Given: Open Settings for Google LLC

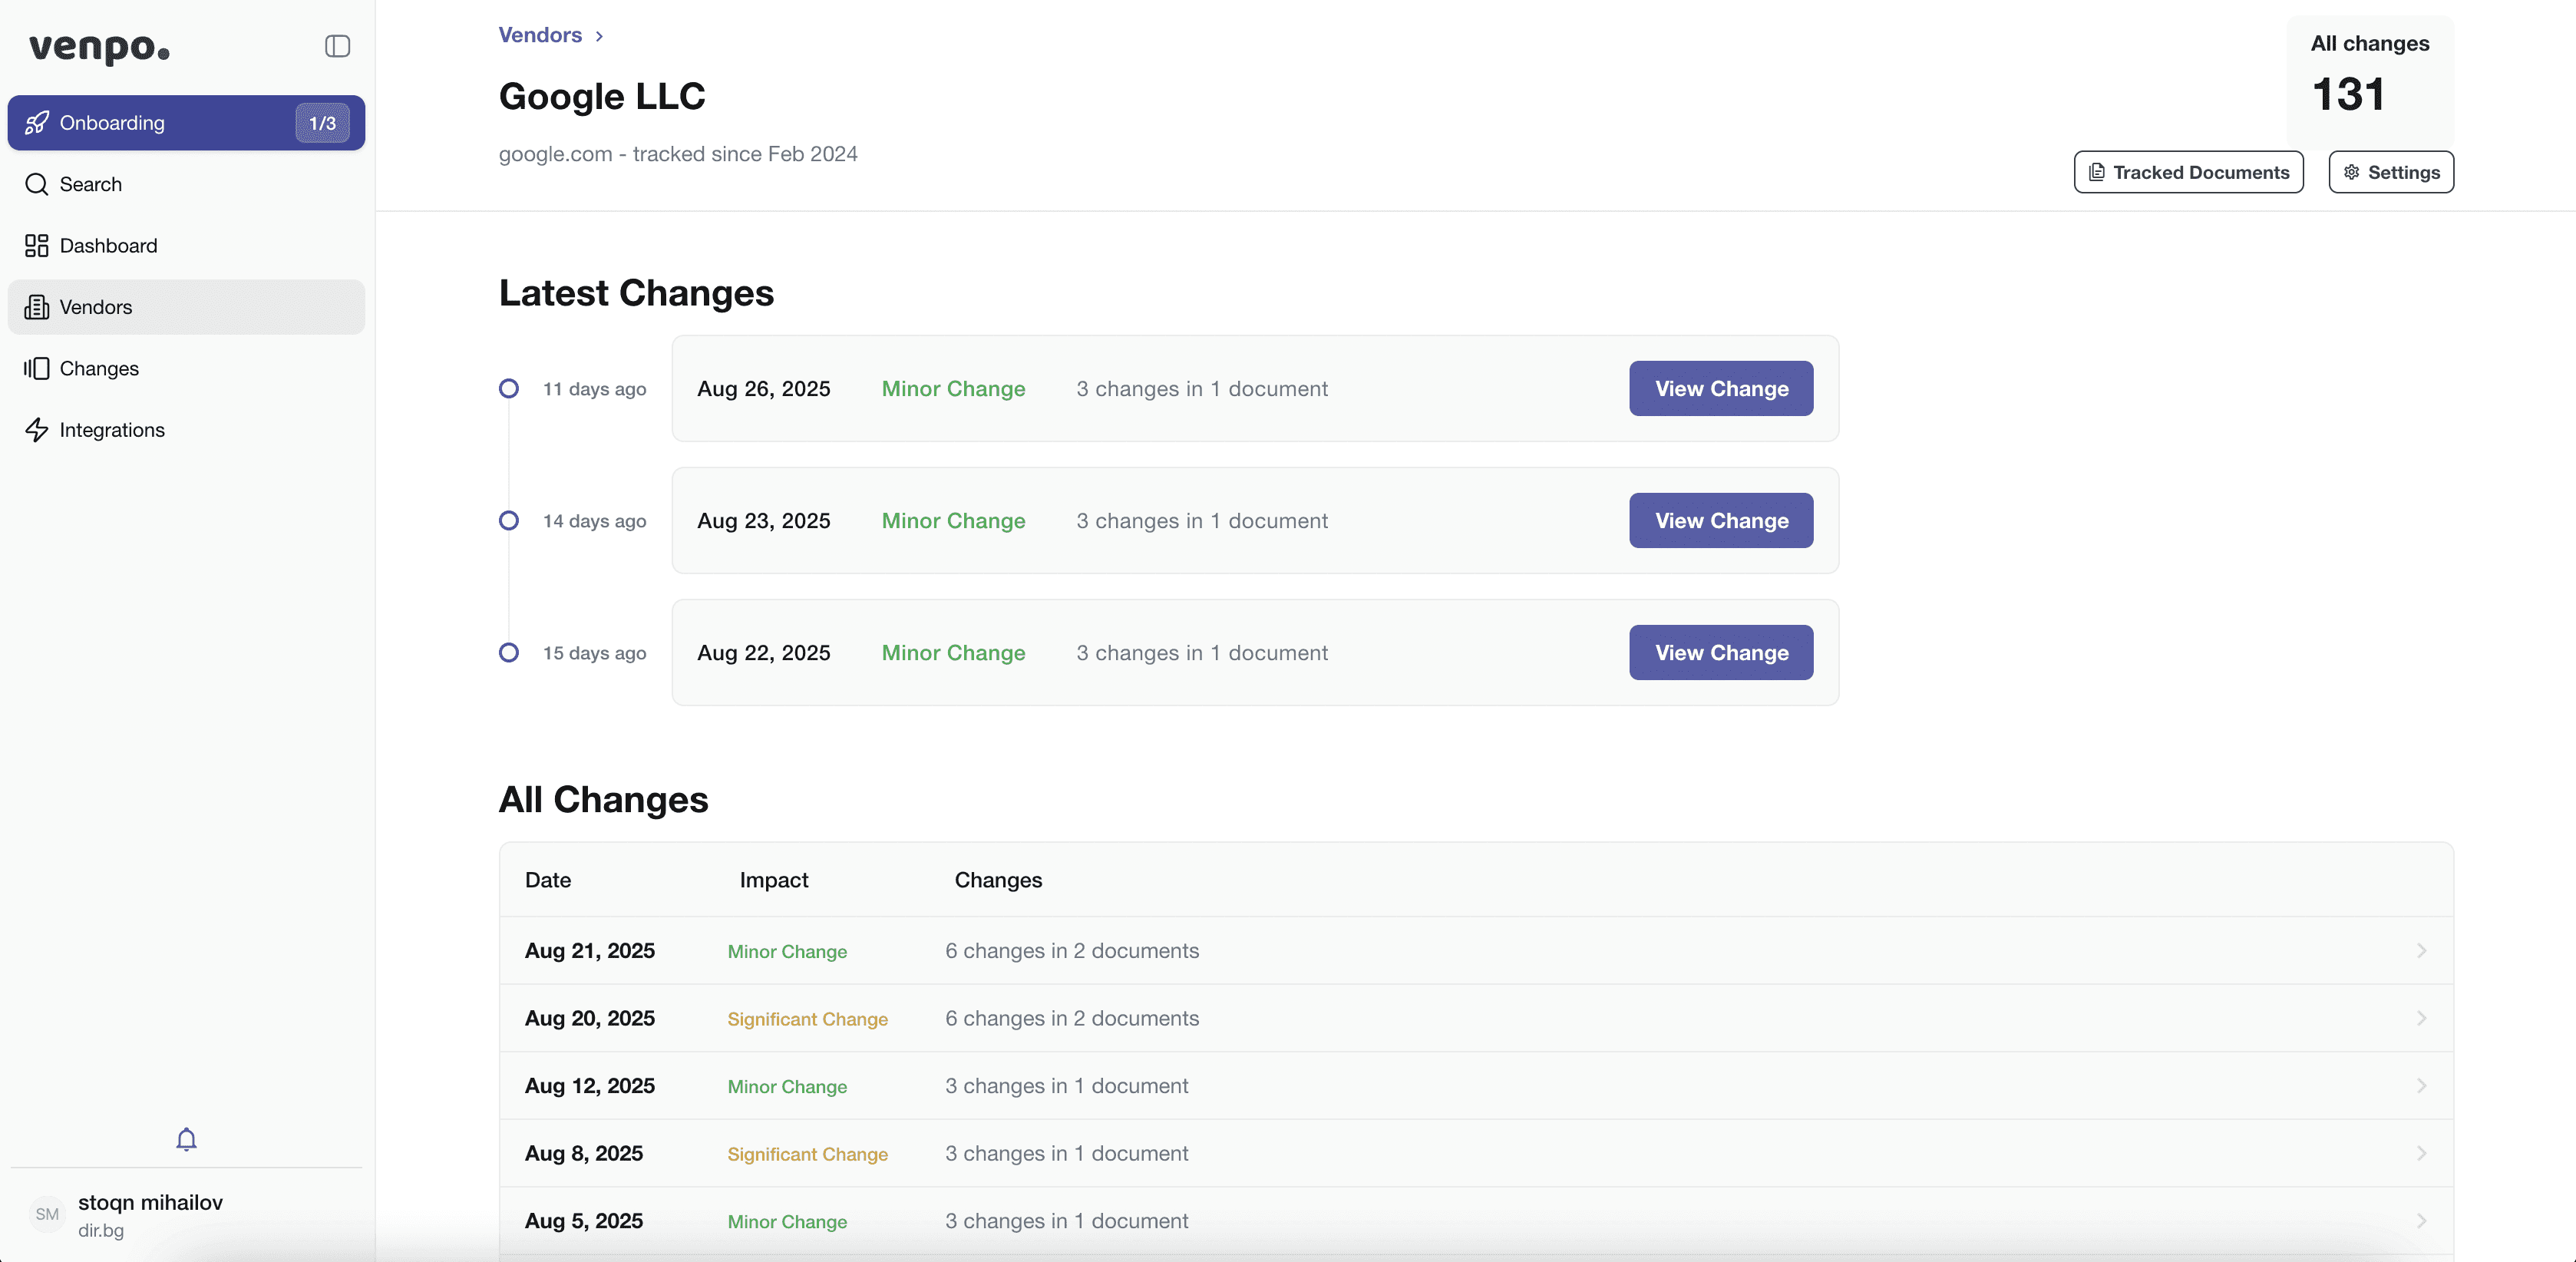Looking at the screenshot, I should coord(2390,172).
